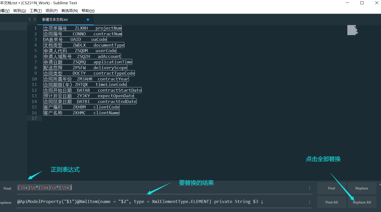Click the text 文档类型 on line 4
The width and height of the screenshot is (381, 212).
click(53, 45)
